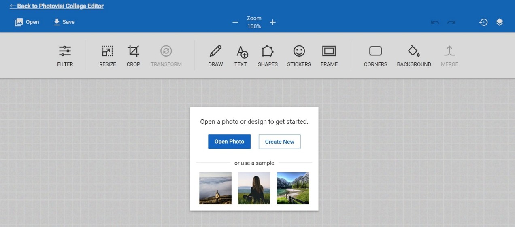Click the 'Open a photo or design' message

pyautogui.click(x=254, y=121)
